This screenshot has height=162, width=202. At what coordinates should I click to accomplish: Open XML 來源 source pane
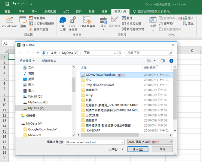(x=153, y=24)
